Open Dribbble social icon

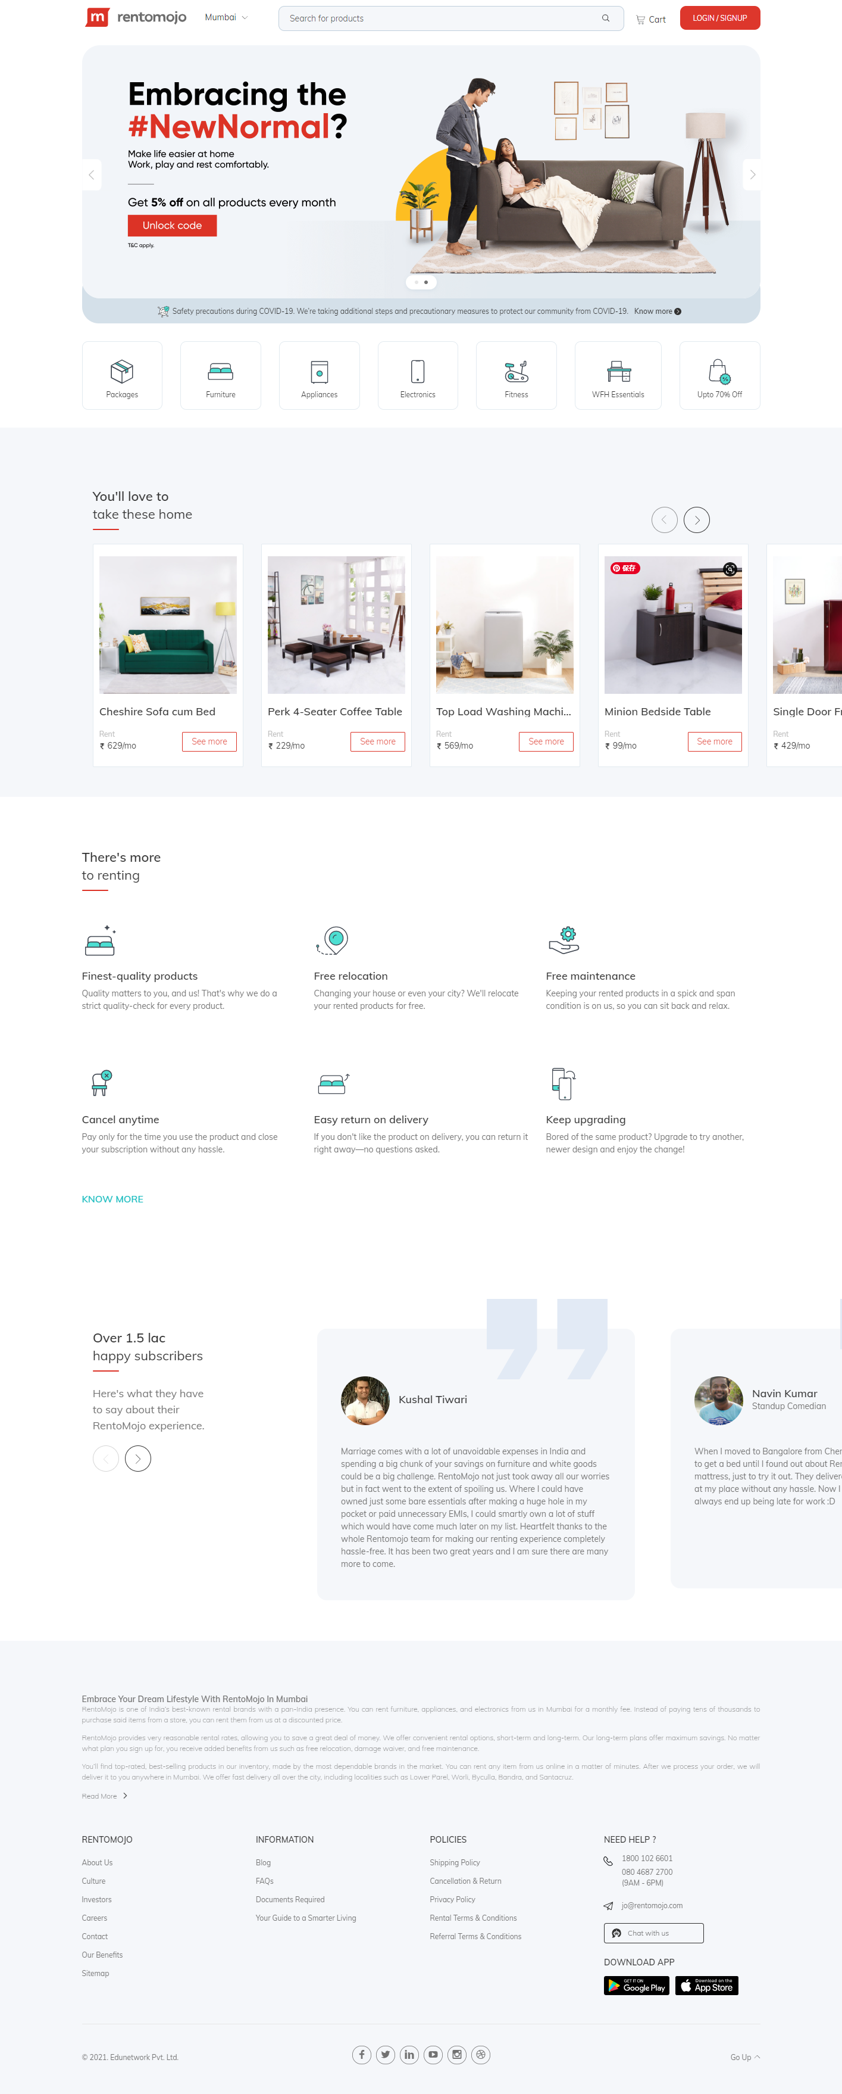coord(481,2054)
